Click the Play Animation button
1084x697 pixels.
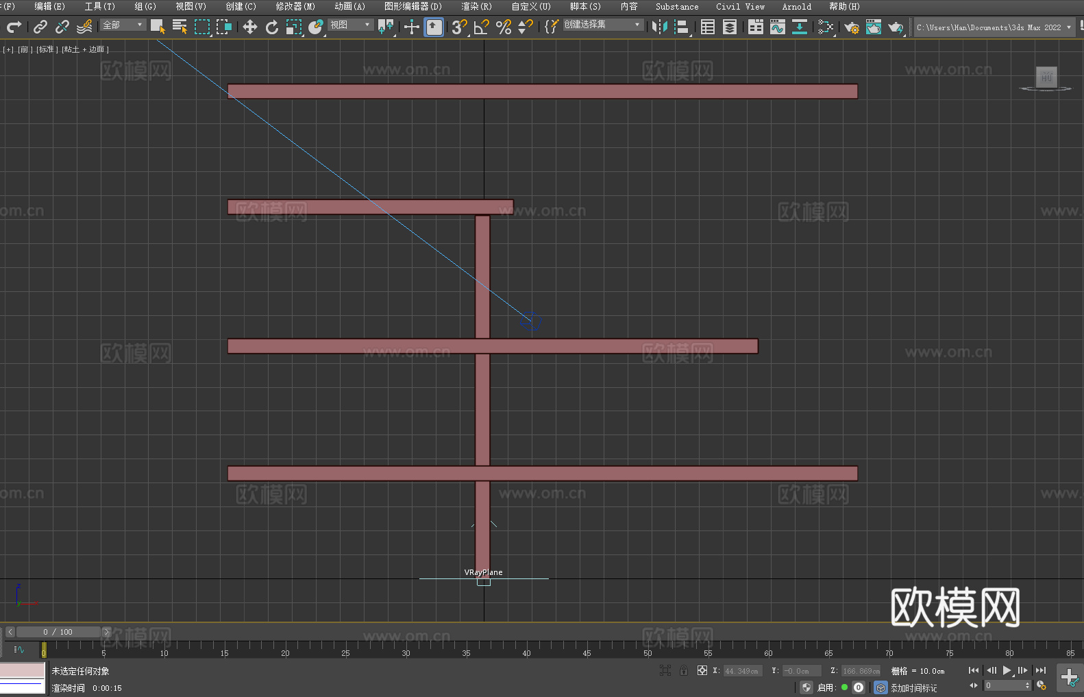point(1007,670)
